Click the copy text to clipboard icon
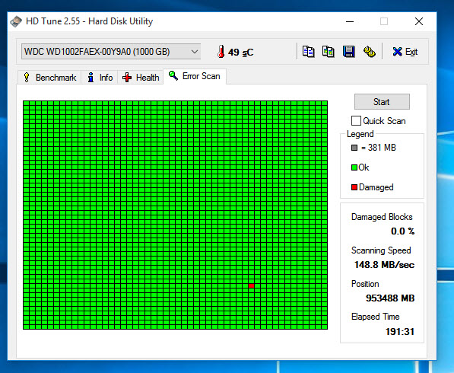454x373 pixels. tap(308, 52)
